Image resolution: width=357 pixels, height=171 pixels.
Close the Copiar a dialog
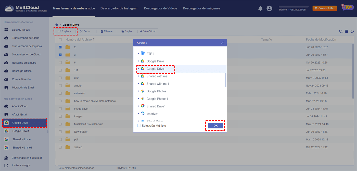[222, 43]
